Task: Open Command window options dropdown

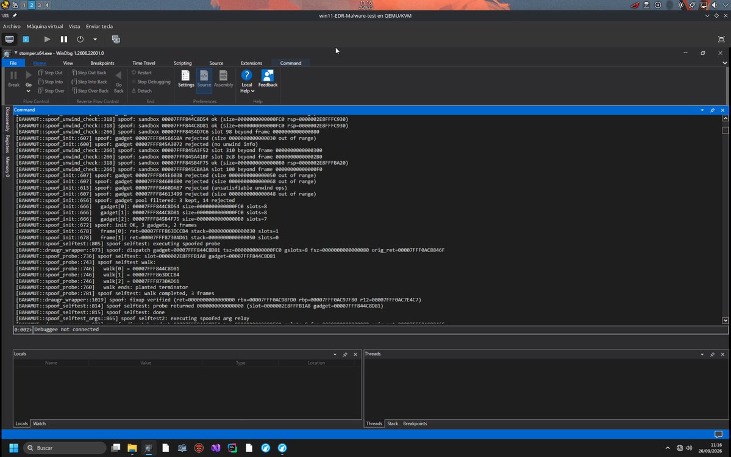Action: point(702,110)
